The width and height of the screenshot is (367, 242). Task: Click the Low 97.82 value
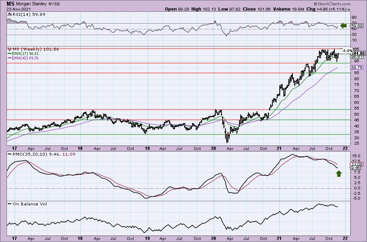(x=230, y=9)
